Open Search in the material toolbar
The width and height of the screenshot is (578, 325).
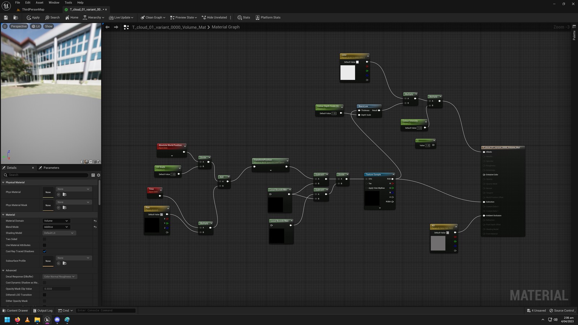click(x=52, y=17)
